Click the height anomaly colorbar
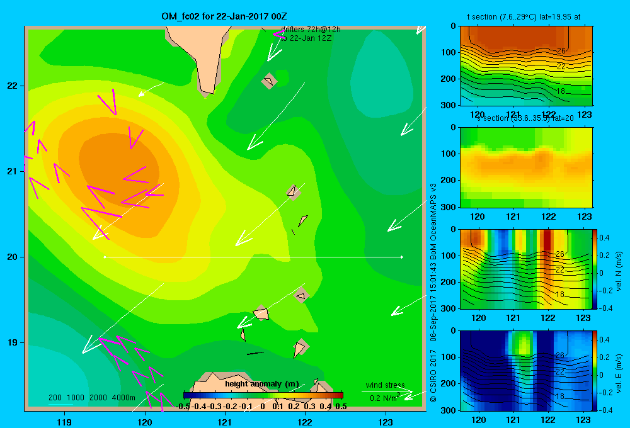 pyautogui.click(x=263, y=395)
